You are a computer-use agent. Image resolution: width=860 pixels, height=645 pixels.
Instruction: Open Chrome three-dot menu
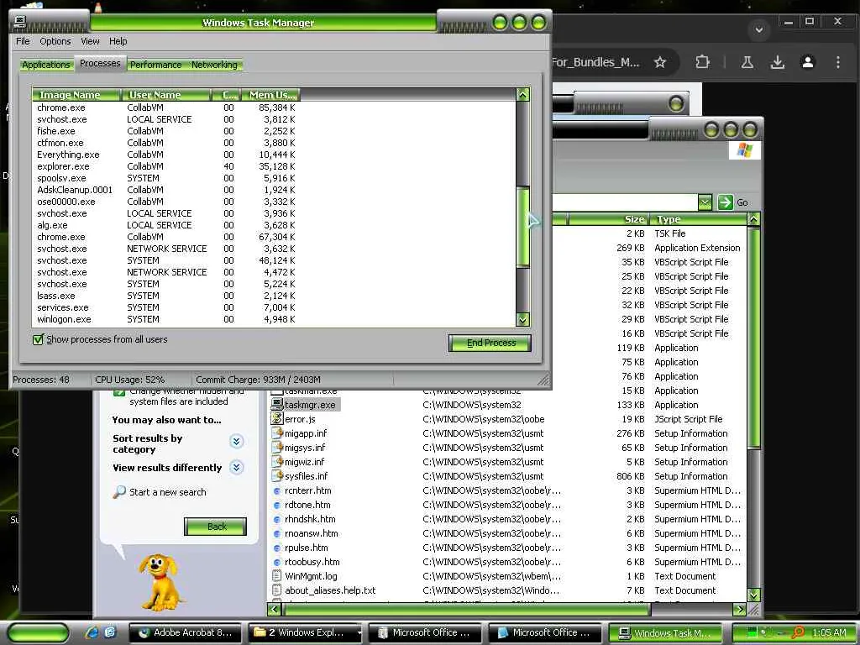[837, 62]
